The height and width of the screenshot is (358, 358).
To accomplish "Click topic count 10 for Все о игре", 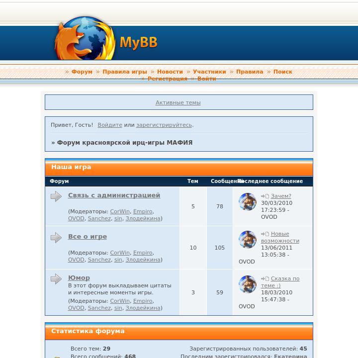I will [x=193, y=248].
